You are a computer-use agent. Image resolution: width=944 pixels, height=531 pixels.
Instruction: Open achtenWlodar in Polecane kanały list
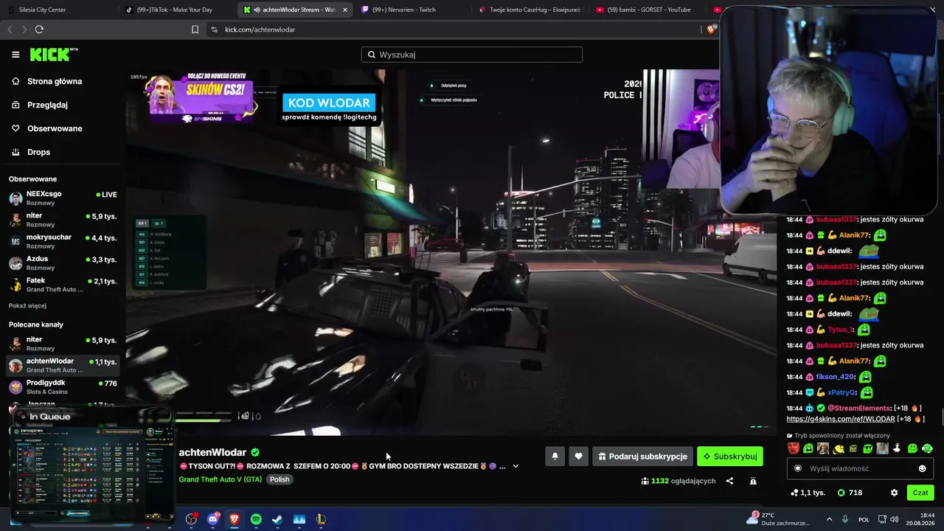(62, 366)
